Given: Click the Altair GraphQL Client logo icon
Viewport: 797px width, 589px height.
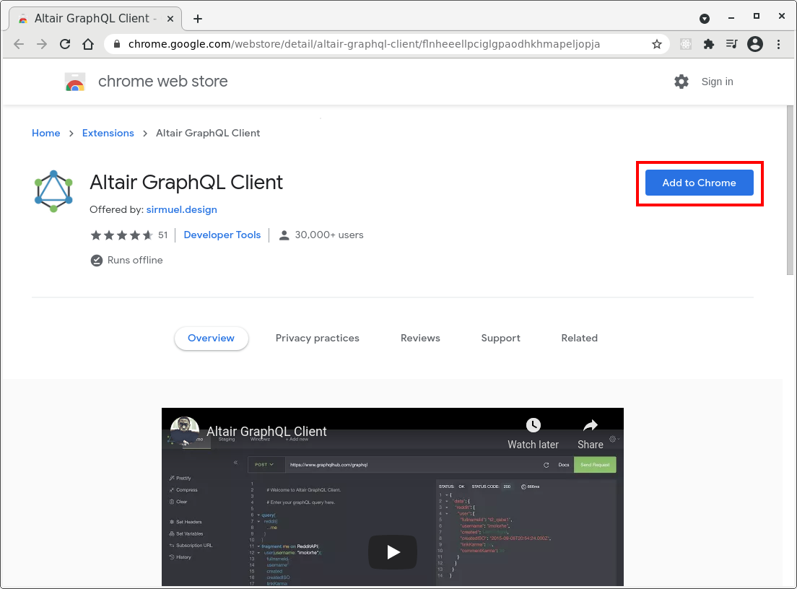Looking at the screenshot, I should (x=53, y=191).
